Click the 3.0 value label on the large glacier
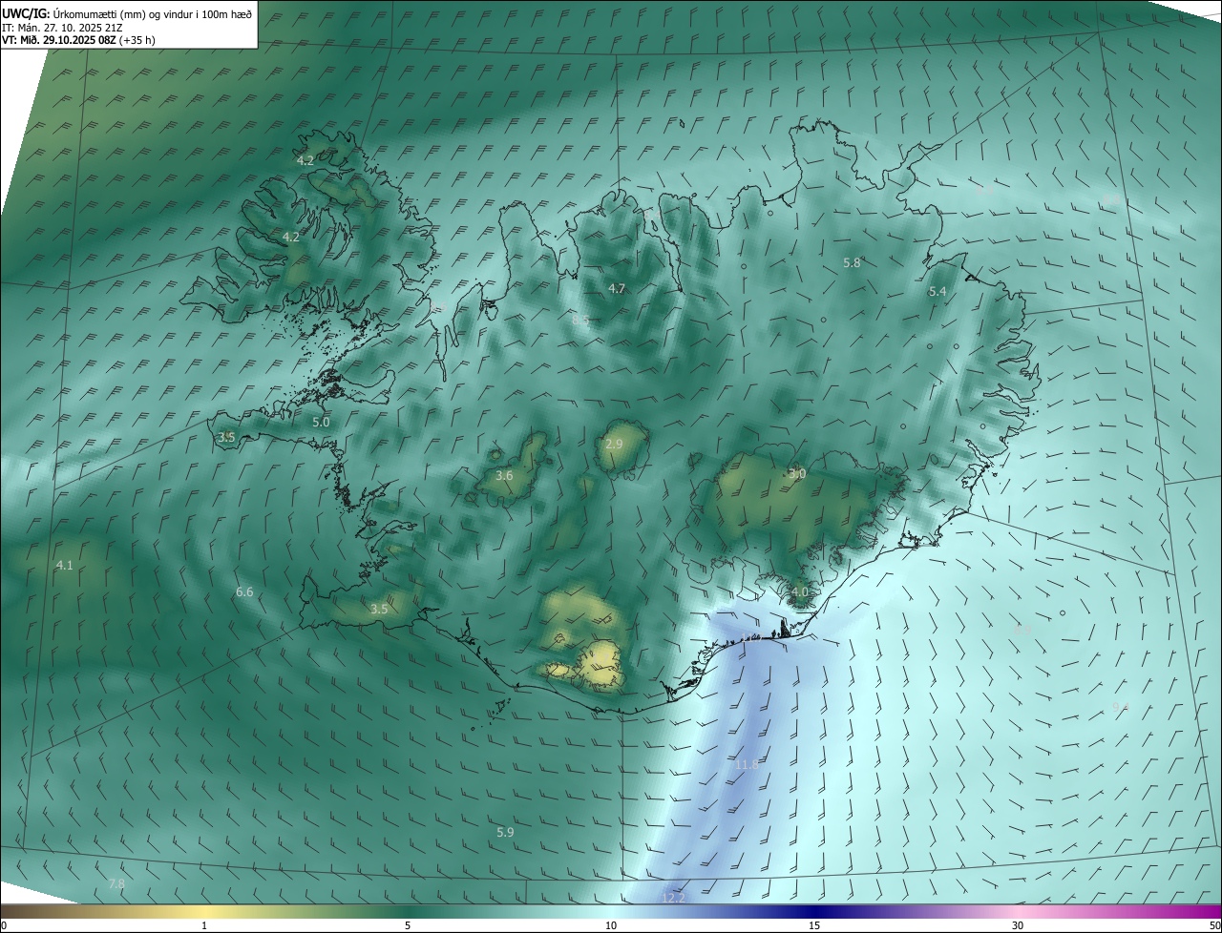Image resolution: width=1222 pixels, height=933 pixels. tap(797, 473)
